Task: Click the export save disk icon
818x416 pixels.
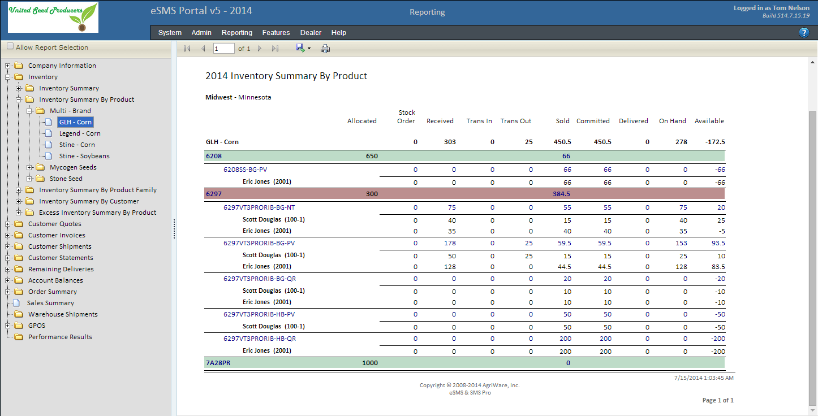Action: (x=300, y=48)
